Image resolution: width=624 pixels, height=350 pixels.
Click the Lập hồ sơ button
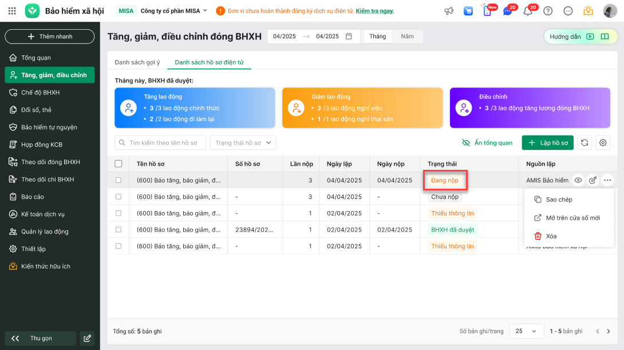point(548,143)
